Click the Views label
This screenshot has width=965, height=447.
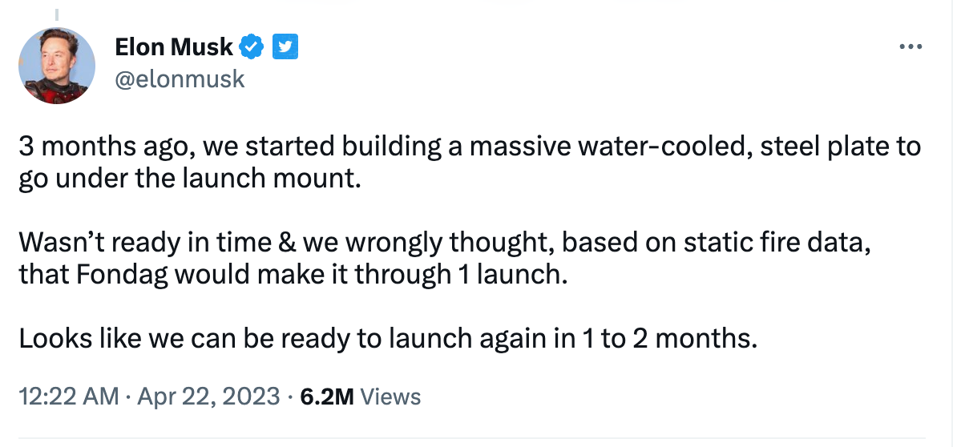(390, 396)
